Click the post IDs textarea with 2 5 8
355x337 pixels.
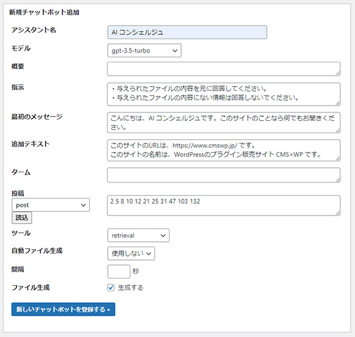pyautogui.click(x=223, y=205)
